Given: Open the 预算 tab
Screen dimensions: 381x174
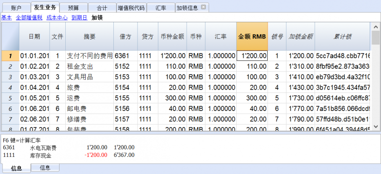Looking at the screenshot, I should (x=73, y=8).
